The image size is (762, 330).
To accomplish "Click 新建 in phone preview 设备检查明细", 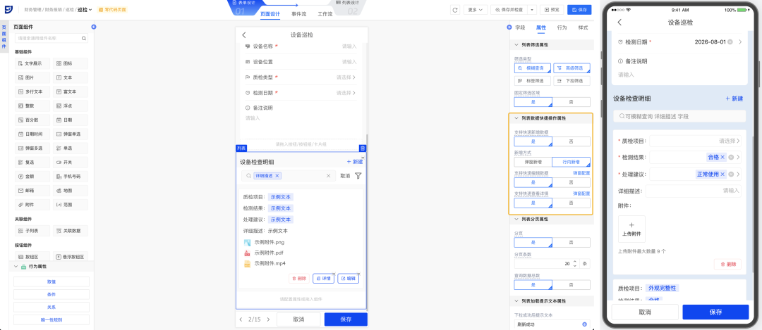I will pos(734,99).
